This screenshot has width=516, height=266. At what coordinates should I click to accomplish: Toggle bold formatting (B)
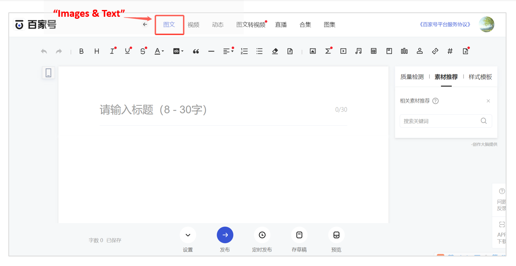[81, 51]
